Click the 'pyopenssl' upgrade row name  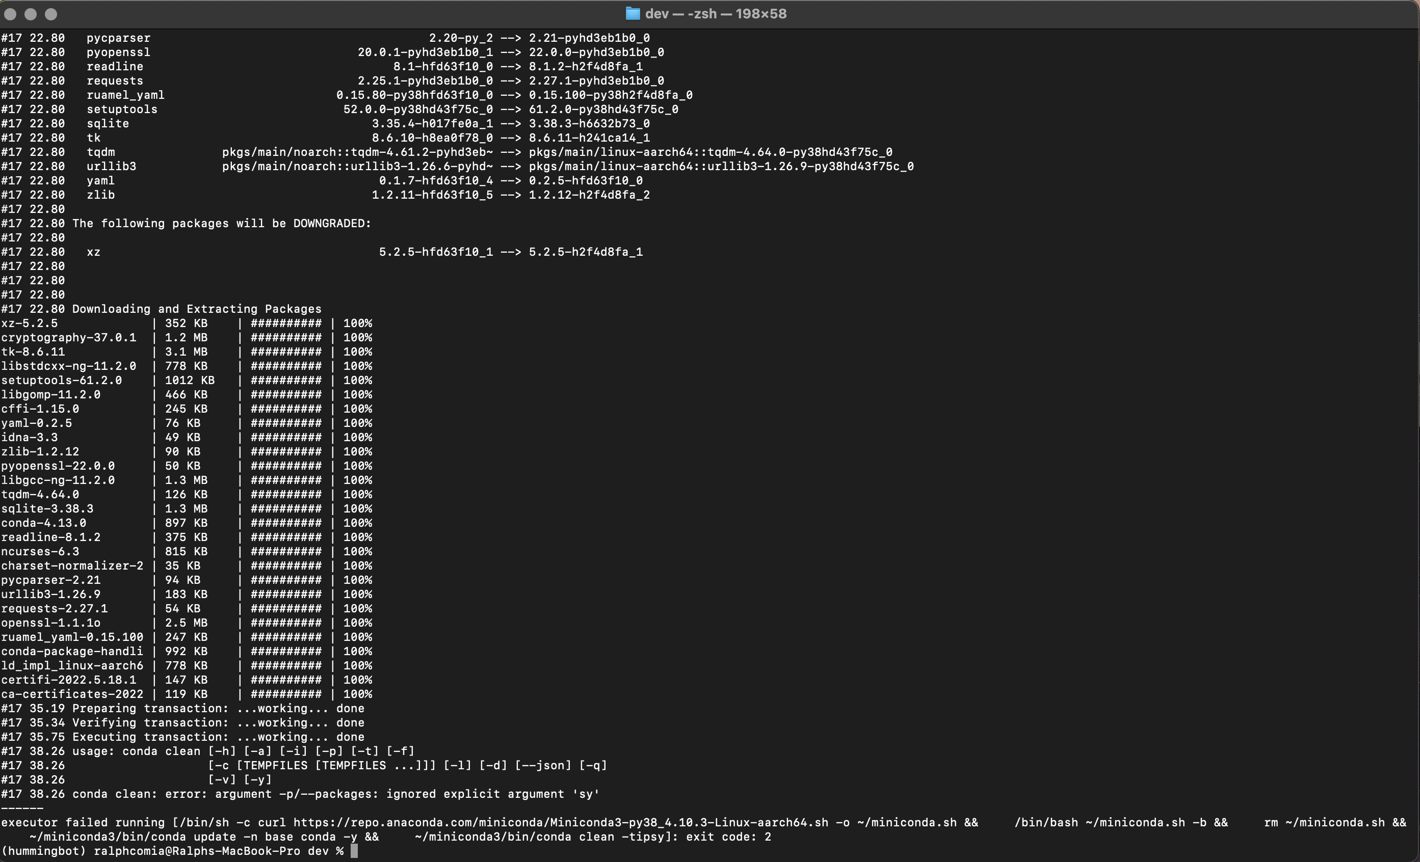119,52
